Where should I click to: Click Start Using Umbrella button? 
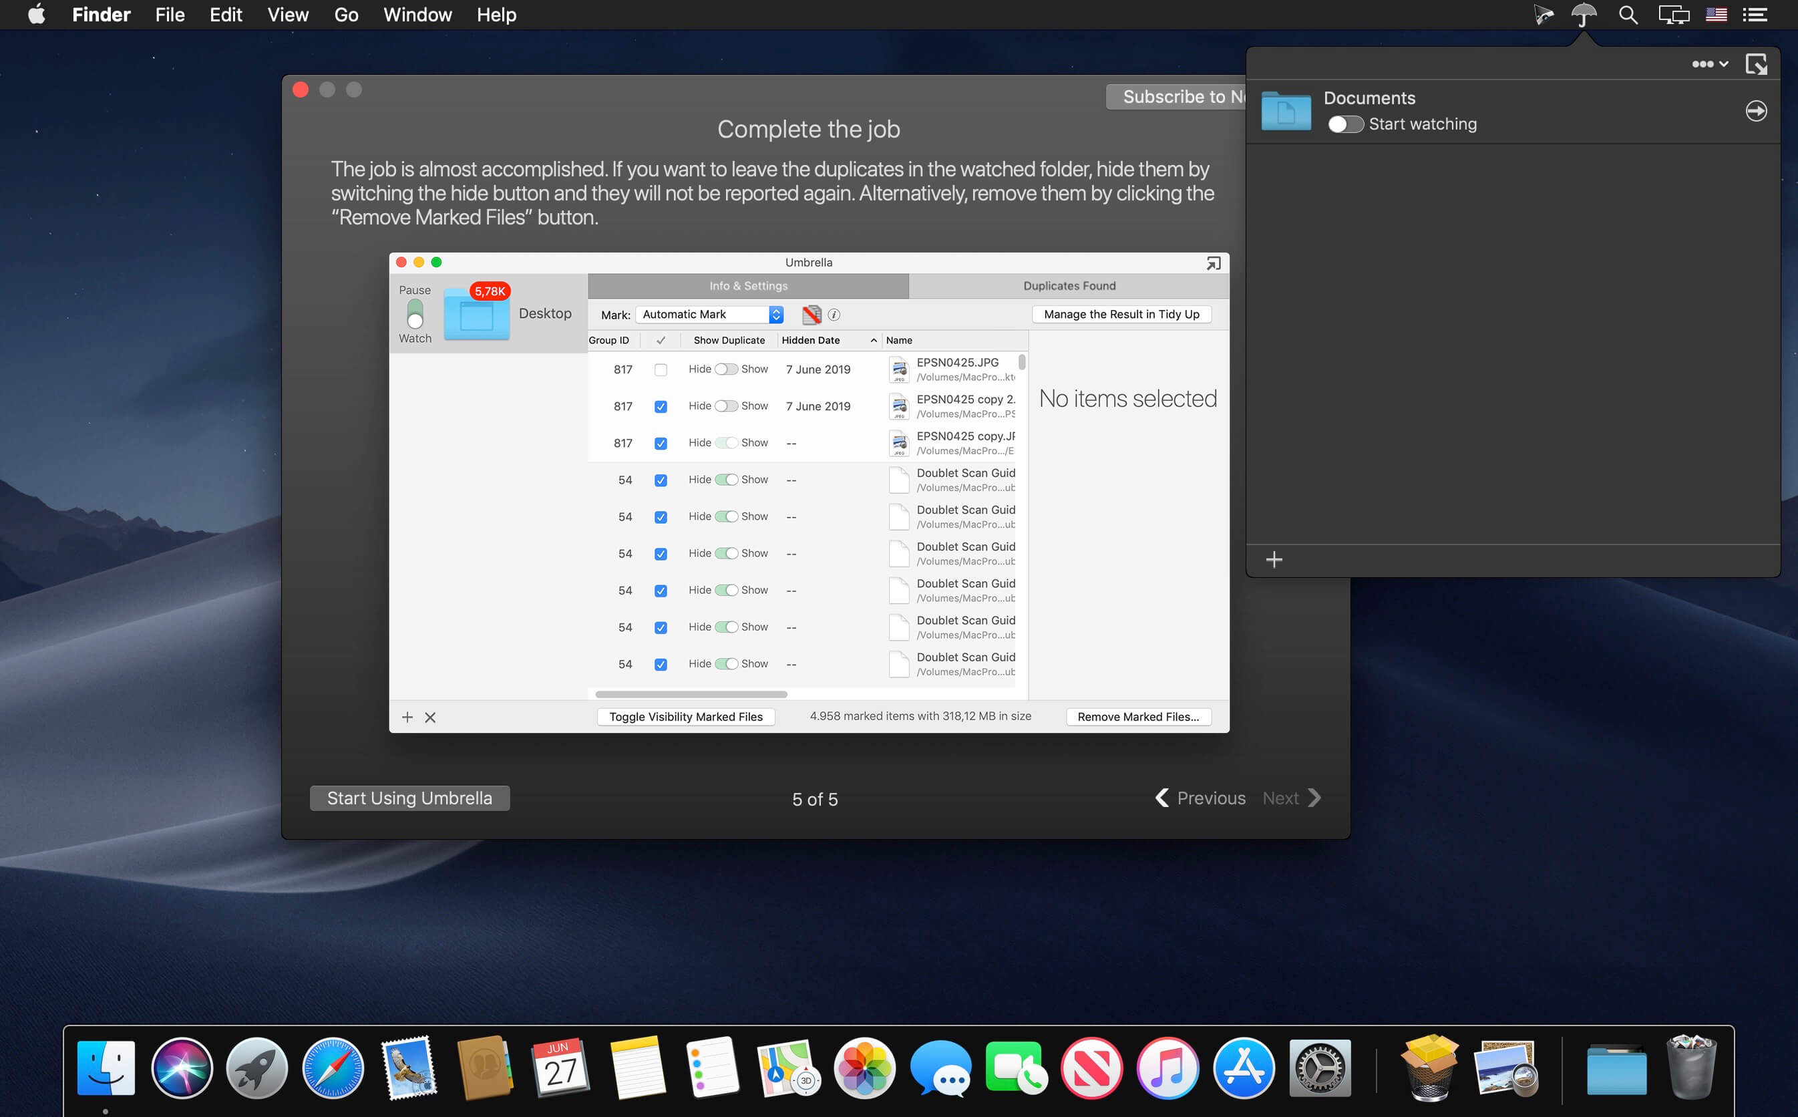409,798
